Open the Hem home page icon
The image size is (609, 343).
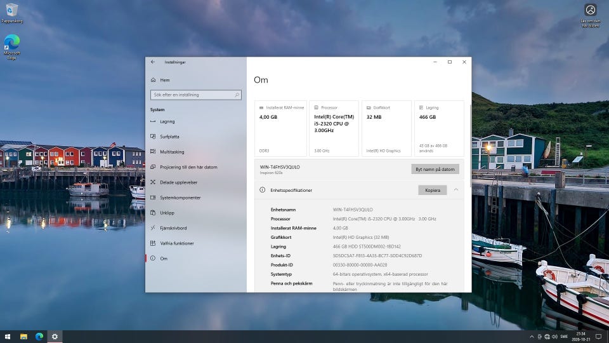point(153,80)
